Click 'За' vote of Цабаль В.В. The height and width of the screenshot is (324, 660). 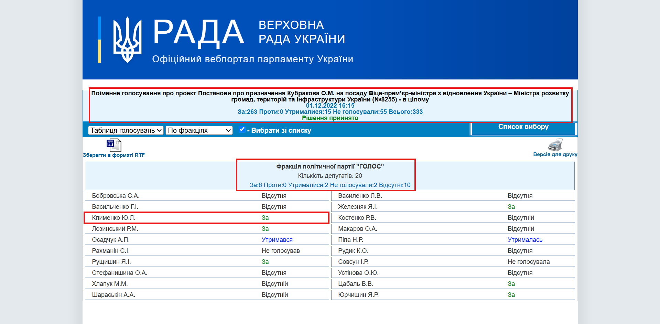point(511,284)
